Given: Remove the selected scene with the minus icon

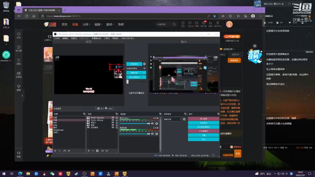Looking at the screenshot, I should point(59,151).
